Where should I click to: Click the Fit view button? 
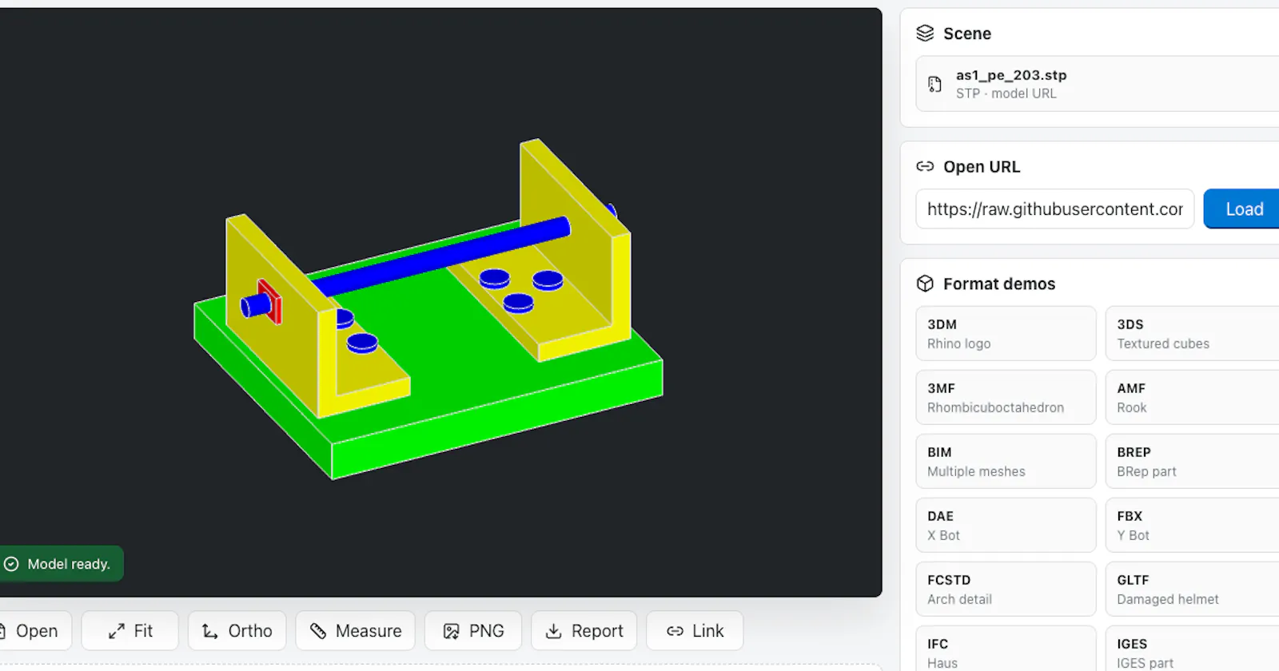(130, 631)
